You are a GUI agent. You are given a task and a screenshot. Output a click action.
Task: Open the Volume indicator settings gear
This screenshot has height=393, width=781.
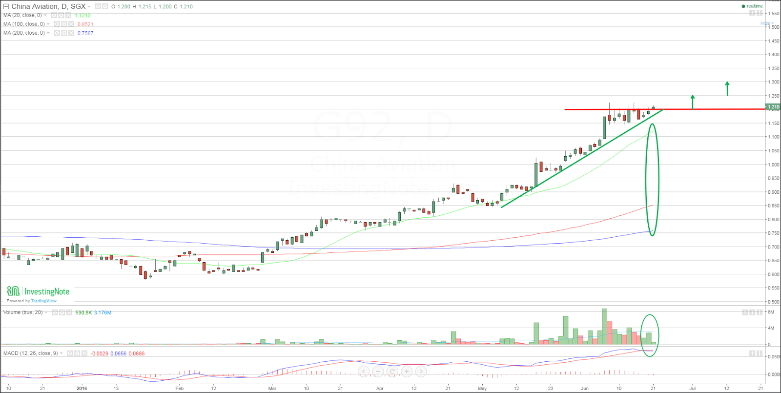(62, 312)
